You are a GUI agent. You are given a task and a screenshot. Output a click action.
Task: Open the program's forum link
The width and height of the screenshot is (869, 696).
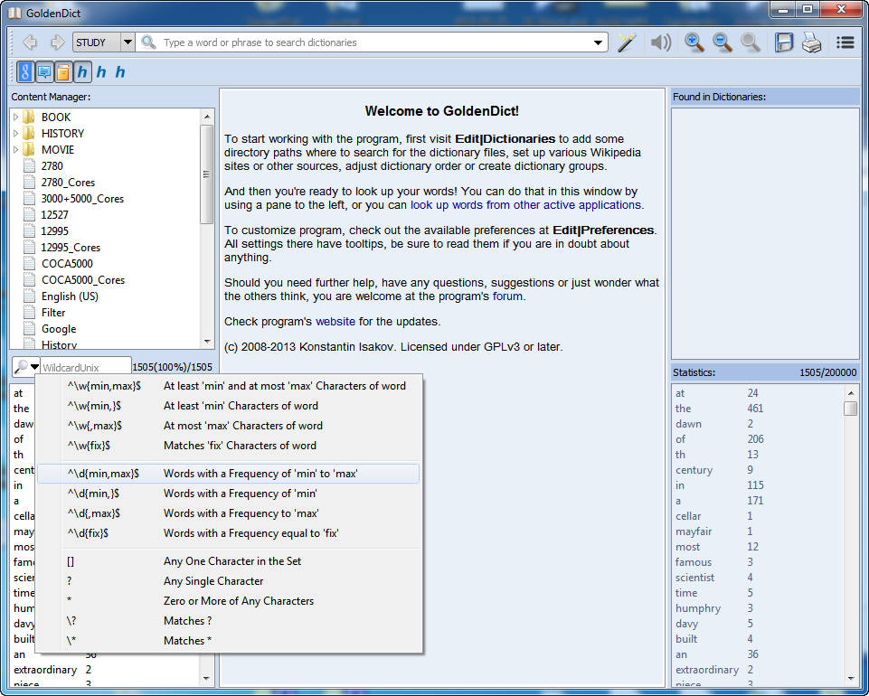pos(507,296)
